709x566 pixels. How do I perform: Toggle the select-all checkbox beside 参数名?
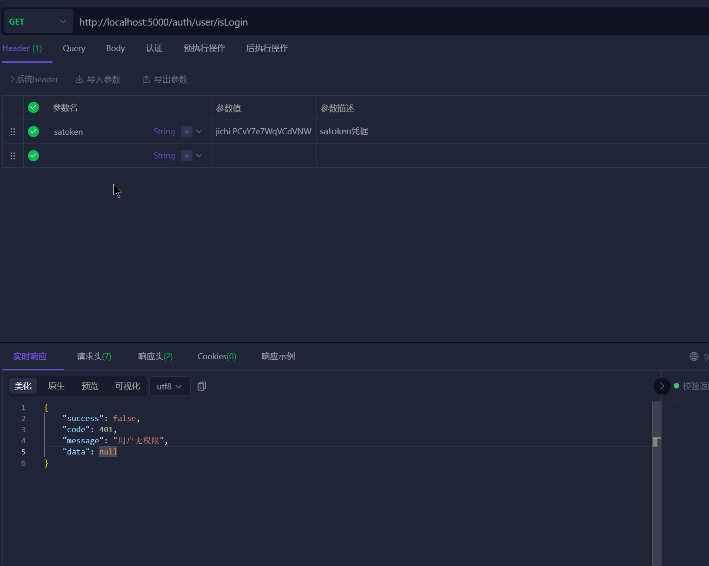[33, 107]
